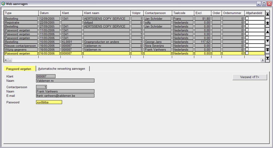This screenshot has height=148, width=273.
Task: Select the Wijzig gegevens type cell
Action: pyautogui.click(x=21, y=49)
